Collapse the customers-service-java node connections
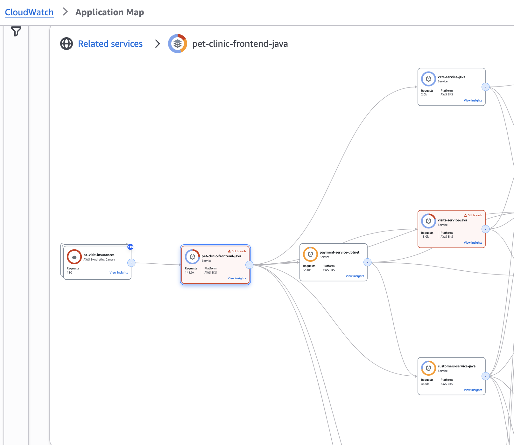 [x=485, y=376]
